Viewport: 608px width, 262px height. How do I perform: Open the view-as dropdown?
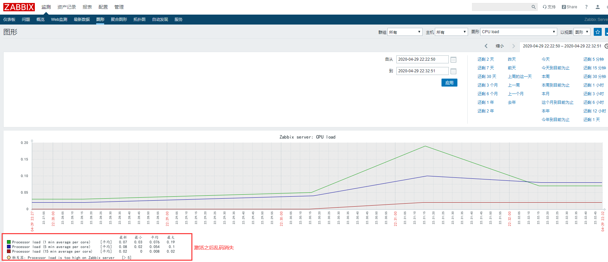pyautogui.click(x=582, y=32)
